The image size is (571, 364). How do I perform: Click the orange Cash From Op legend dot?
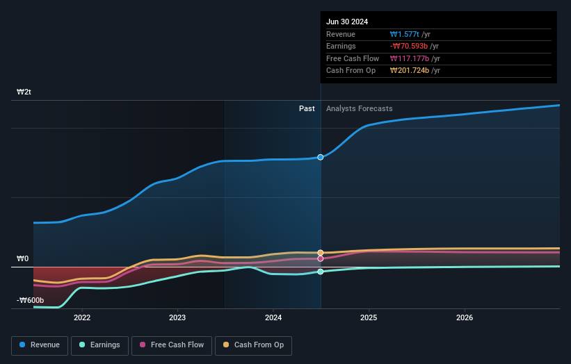226,345
